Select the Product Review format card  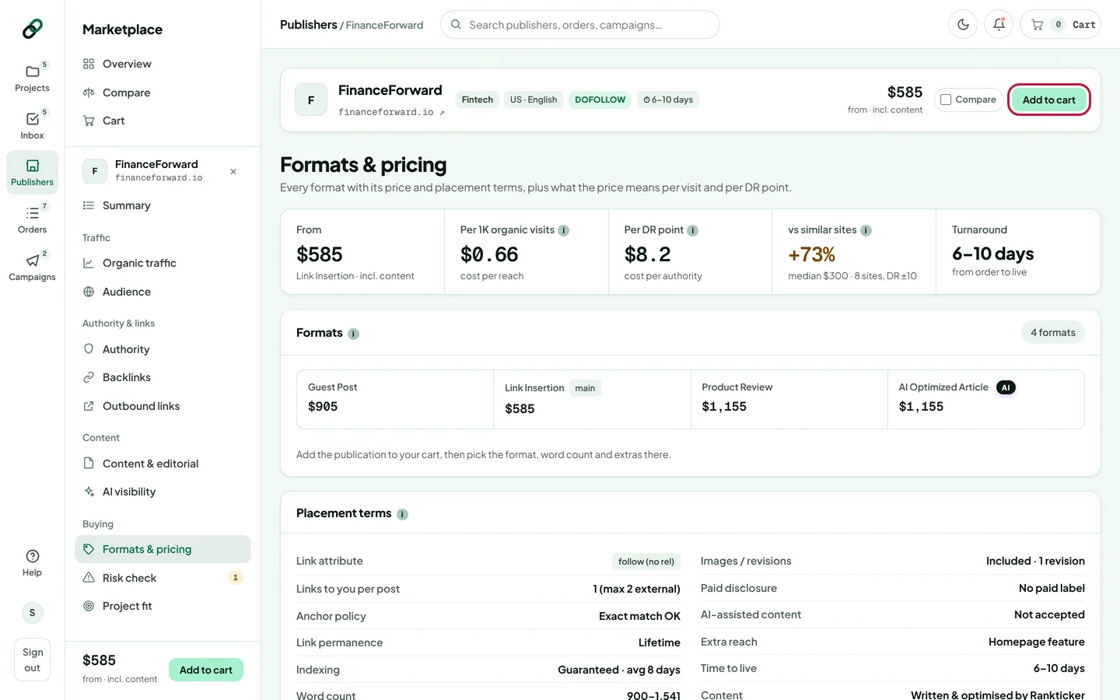pos(789,399)
